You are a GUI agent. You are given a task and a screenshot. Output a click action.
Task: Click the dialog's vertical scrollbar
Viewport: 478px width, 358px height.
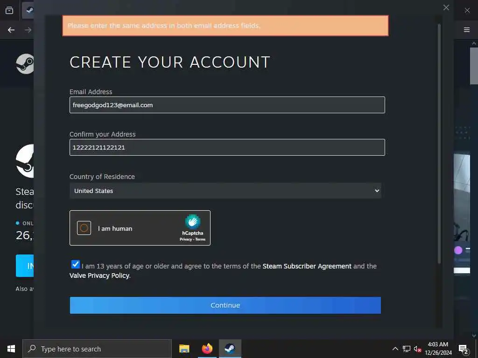[x=439, y=143]
